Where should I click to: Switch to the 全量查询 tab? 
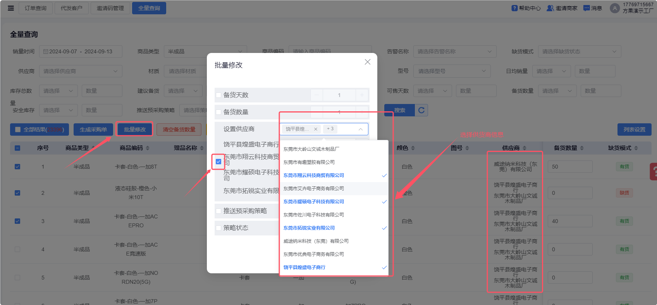click(149, 8)
